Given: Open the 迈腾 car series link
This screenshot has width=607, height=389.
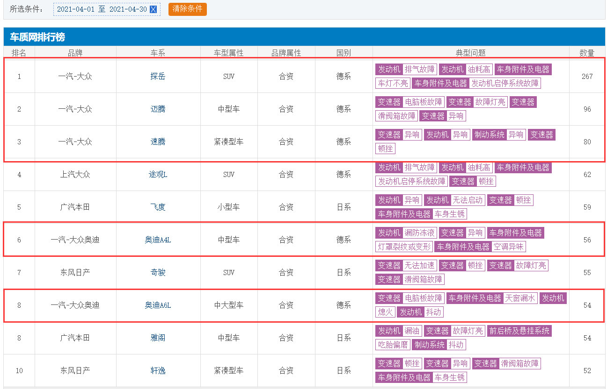Looking at the screenshot, I should (x=158, y=109).
